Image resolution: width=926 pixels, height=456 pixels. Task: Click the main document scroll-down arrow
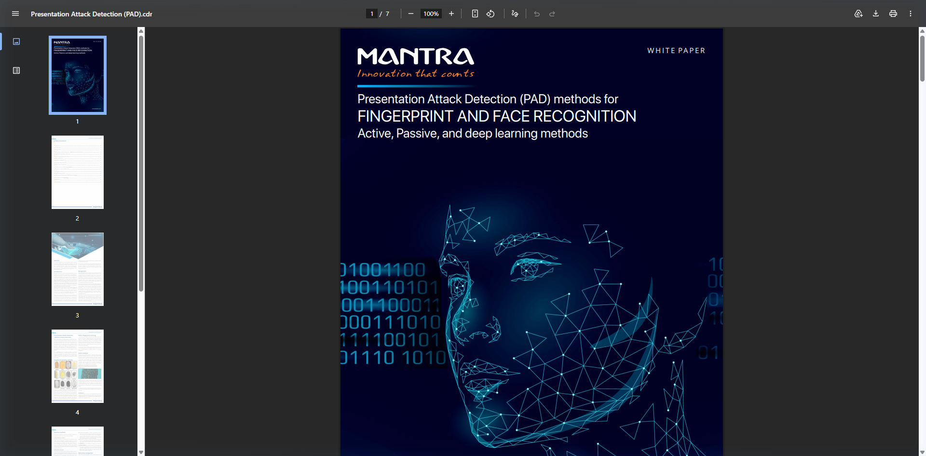pyautogui.click(x=922, y=452)
